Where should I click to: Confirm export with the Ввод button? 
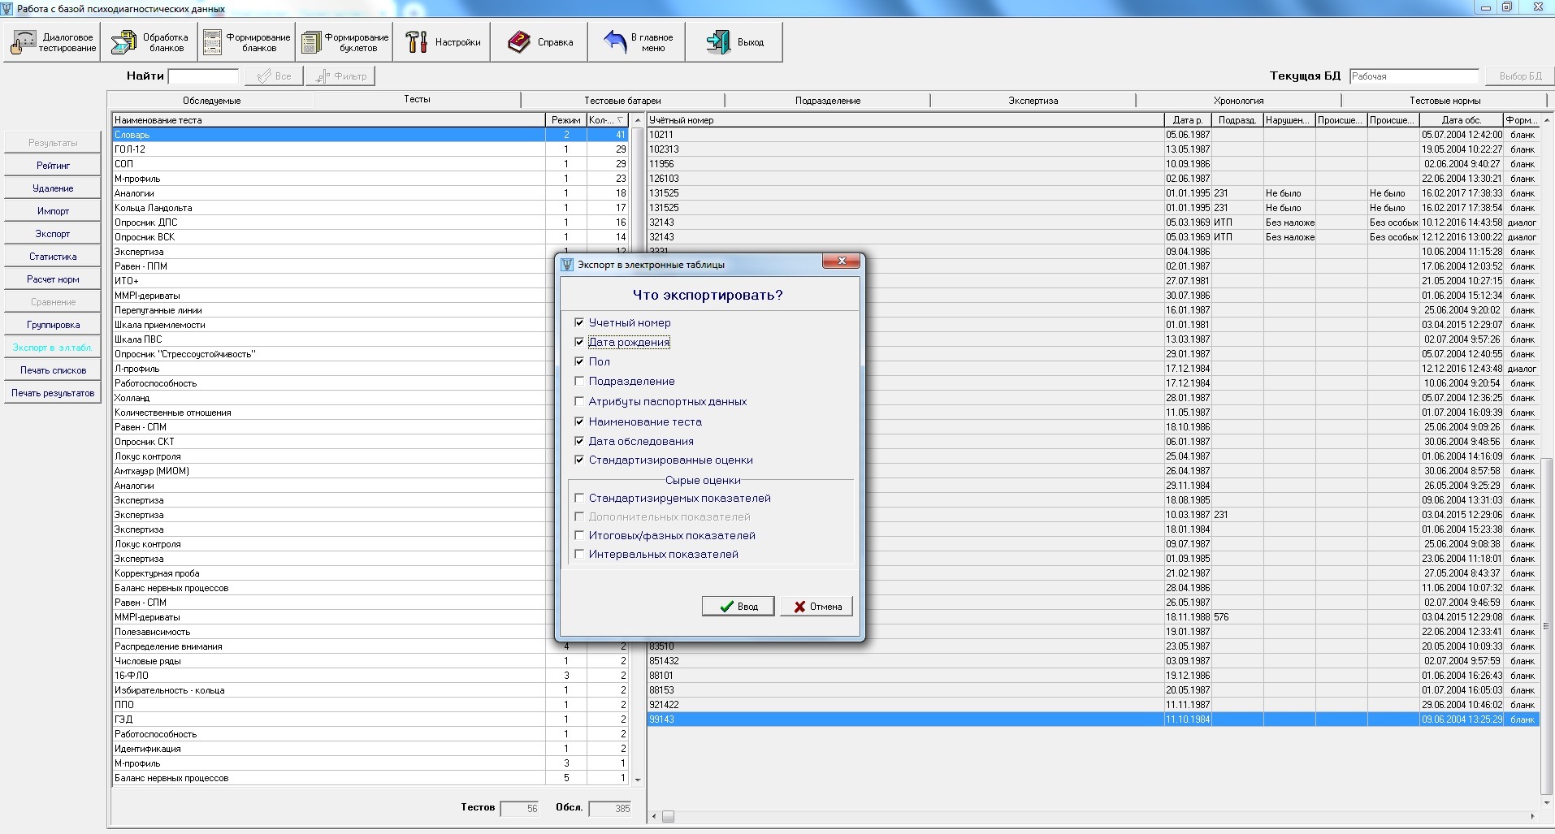[738, 607]
